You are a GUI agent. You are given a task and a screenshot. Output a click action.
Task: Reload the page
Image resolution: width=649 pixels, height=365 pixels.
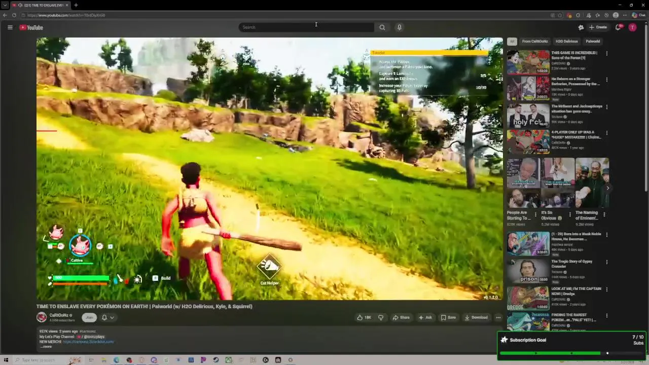tap(14, 15)
